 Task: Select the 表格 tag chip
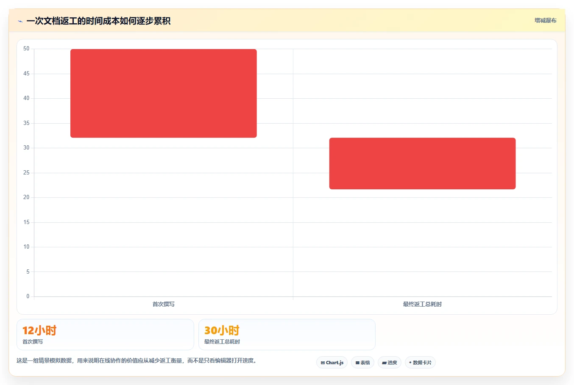[x=362, y=363]
